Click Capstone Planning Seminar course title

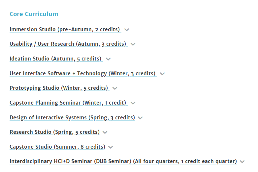click(x=68, y=103)
